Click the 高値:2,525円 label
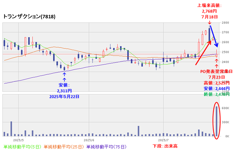 coord(217,83)
